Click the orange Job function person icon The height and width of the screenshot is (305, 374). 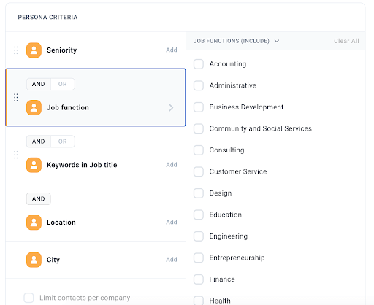tap(34, 107)
